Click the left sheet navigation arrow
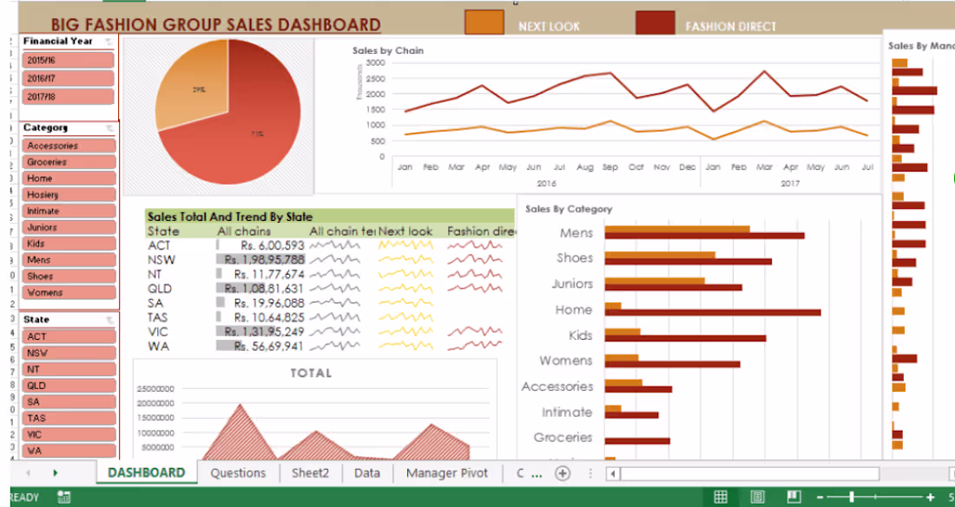This screenshot has height=507, width=955. (x=26, y=473)
